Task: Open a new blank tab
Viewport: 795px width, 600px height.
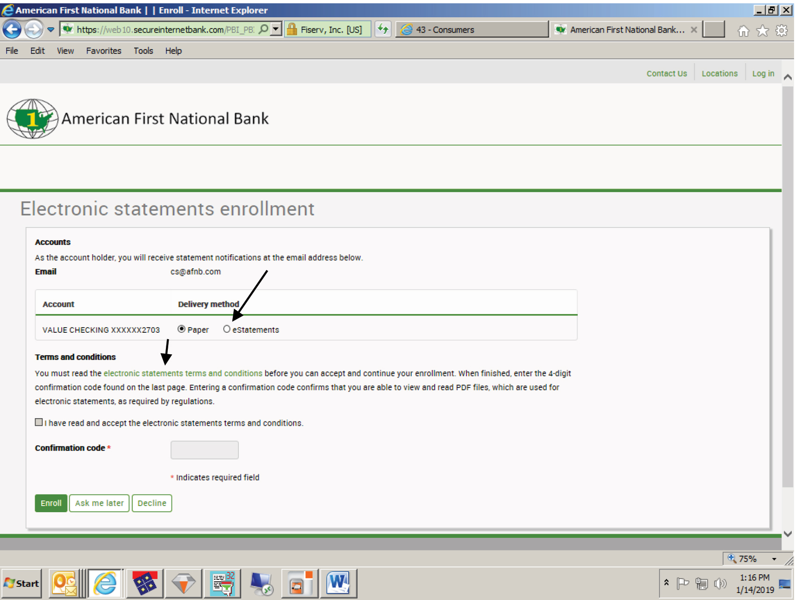Action: point(714,29)
